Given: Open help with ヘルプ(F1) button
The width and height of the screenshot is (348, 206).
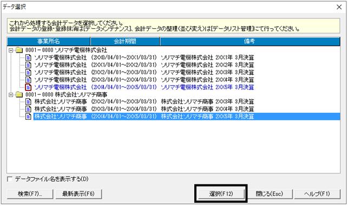Looking at the screenshot, I should pos(317,194).
